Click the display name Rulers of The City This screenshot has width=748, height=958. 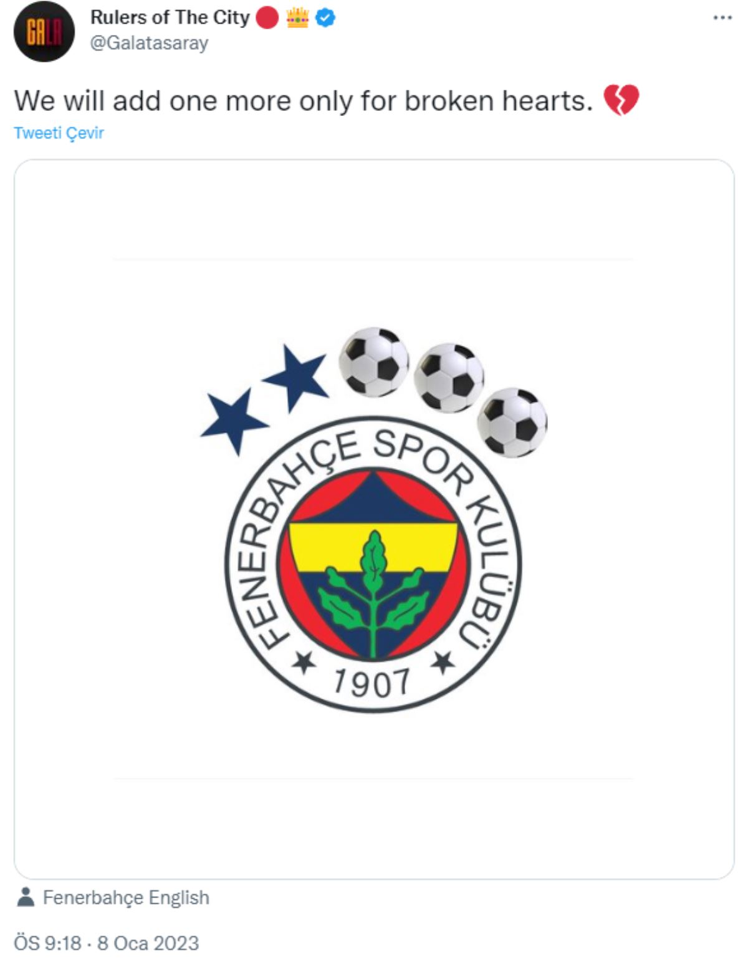pos(170,17)
